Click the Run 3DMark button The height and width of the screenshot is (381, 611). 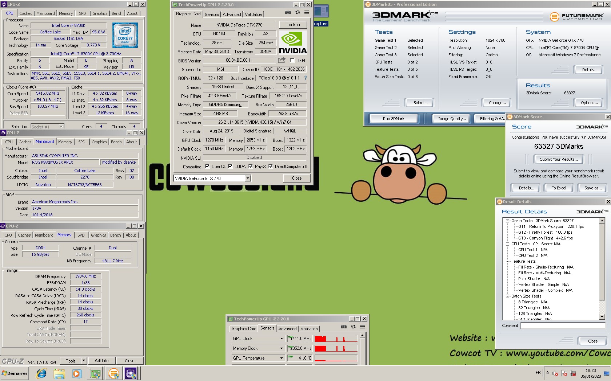coord(394,119)
